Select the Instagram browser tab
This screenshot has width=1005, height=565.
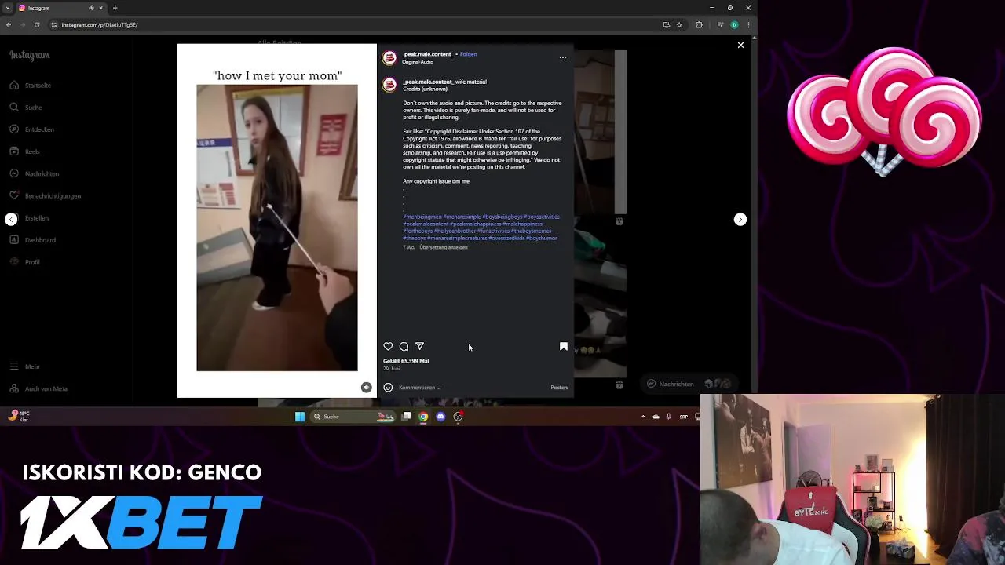point(61,8)
